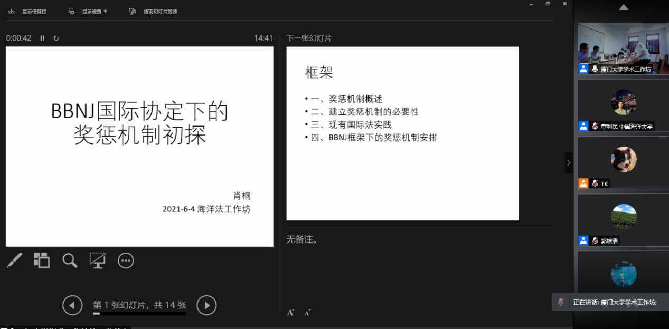The height and width of the screenshot is (329, 669).
Task: Toggle muted microphone of participant TK
Action: (x=595, y=183)
